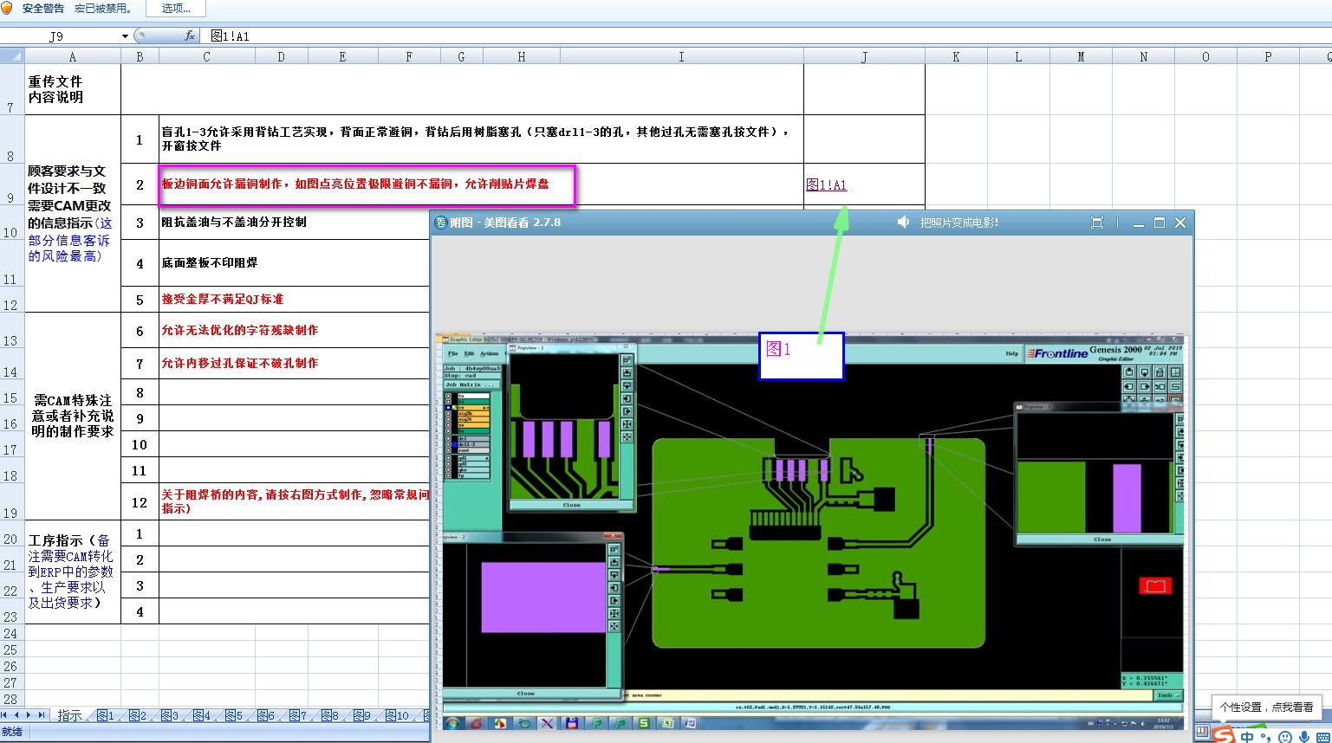Select the cell 阻抗盖油与不盖油分开控制
Screen dimensions: 1332x743
pos(294,223)
